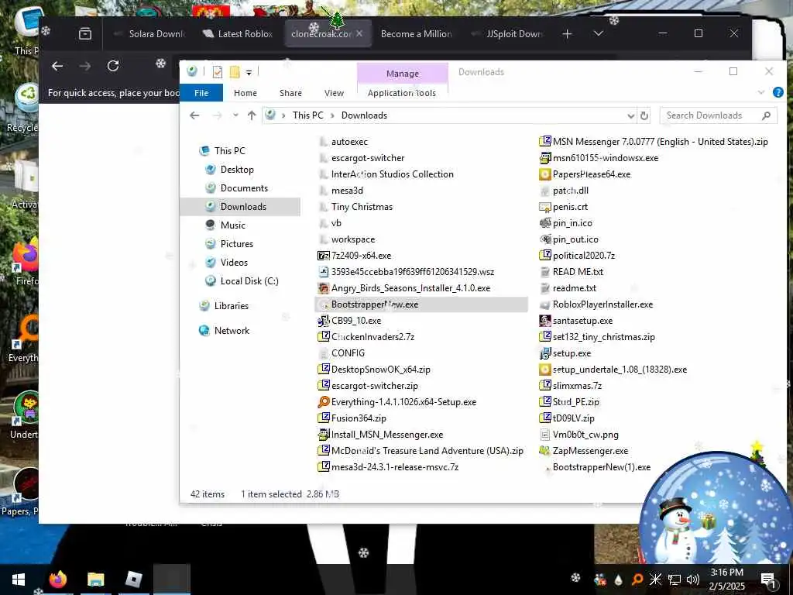Click the Windows Start button

click(19, 580)
